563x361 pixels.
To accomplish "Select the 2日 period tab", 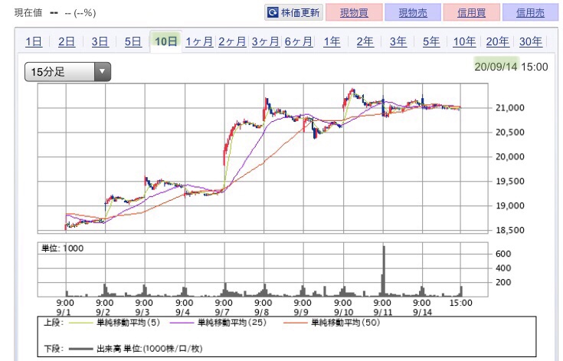I will tap(67, 41).
